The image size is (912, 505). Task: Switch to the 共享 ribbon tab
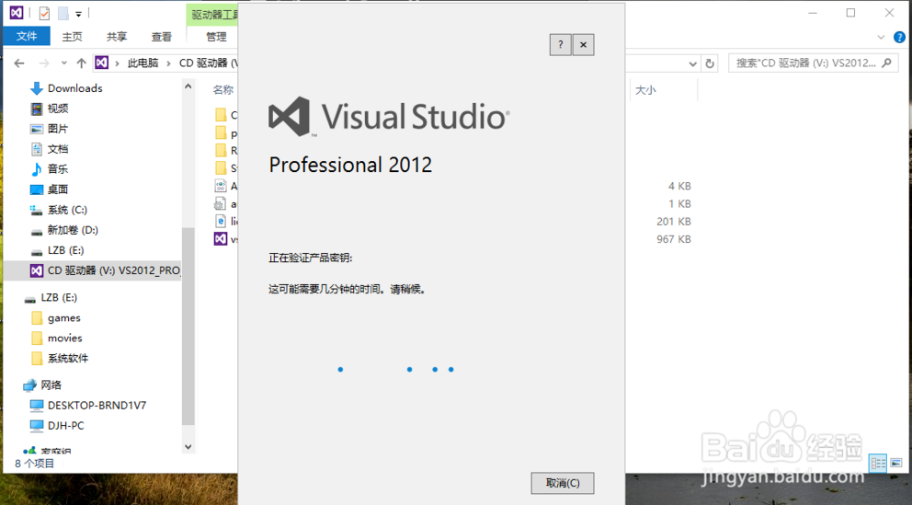[x=117, y=36]
